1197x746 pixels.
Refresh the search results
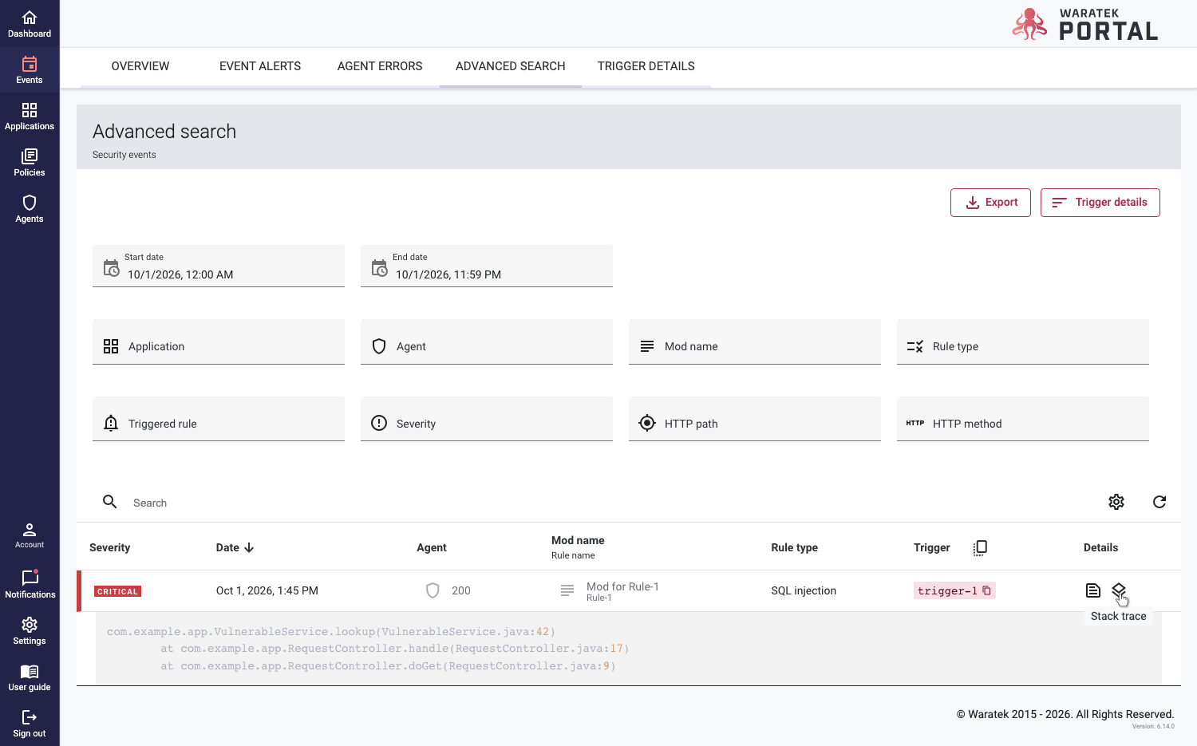(x=1159, y=502)
